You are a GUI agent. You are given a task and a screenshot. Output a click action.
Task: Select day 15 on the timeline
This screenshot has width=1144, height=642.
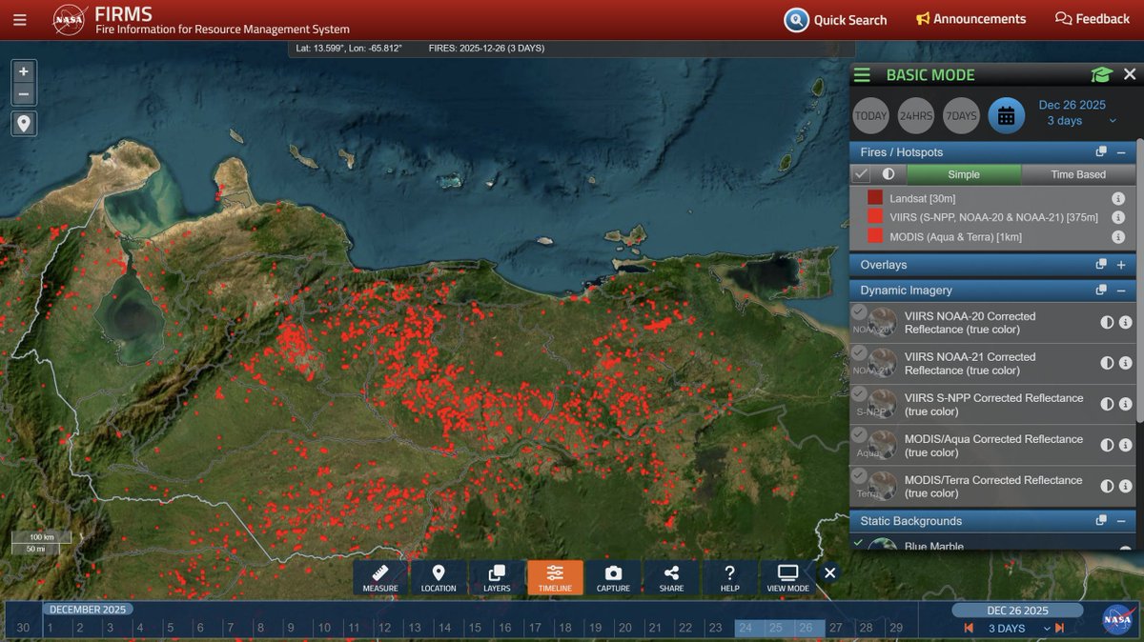click(x=474, y=628)
